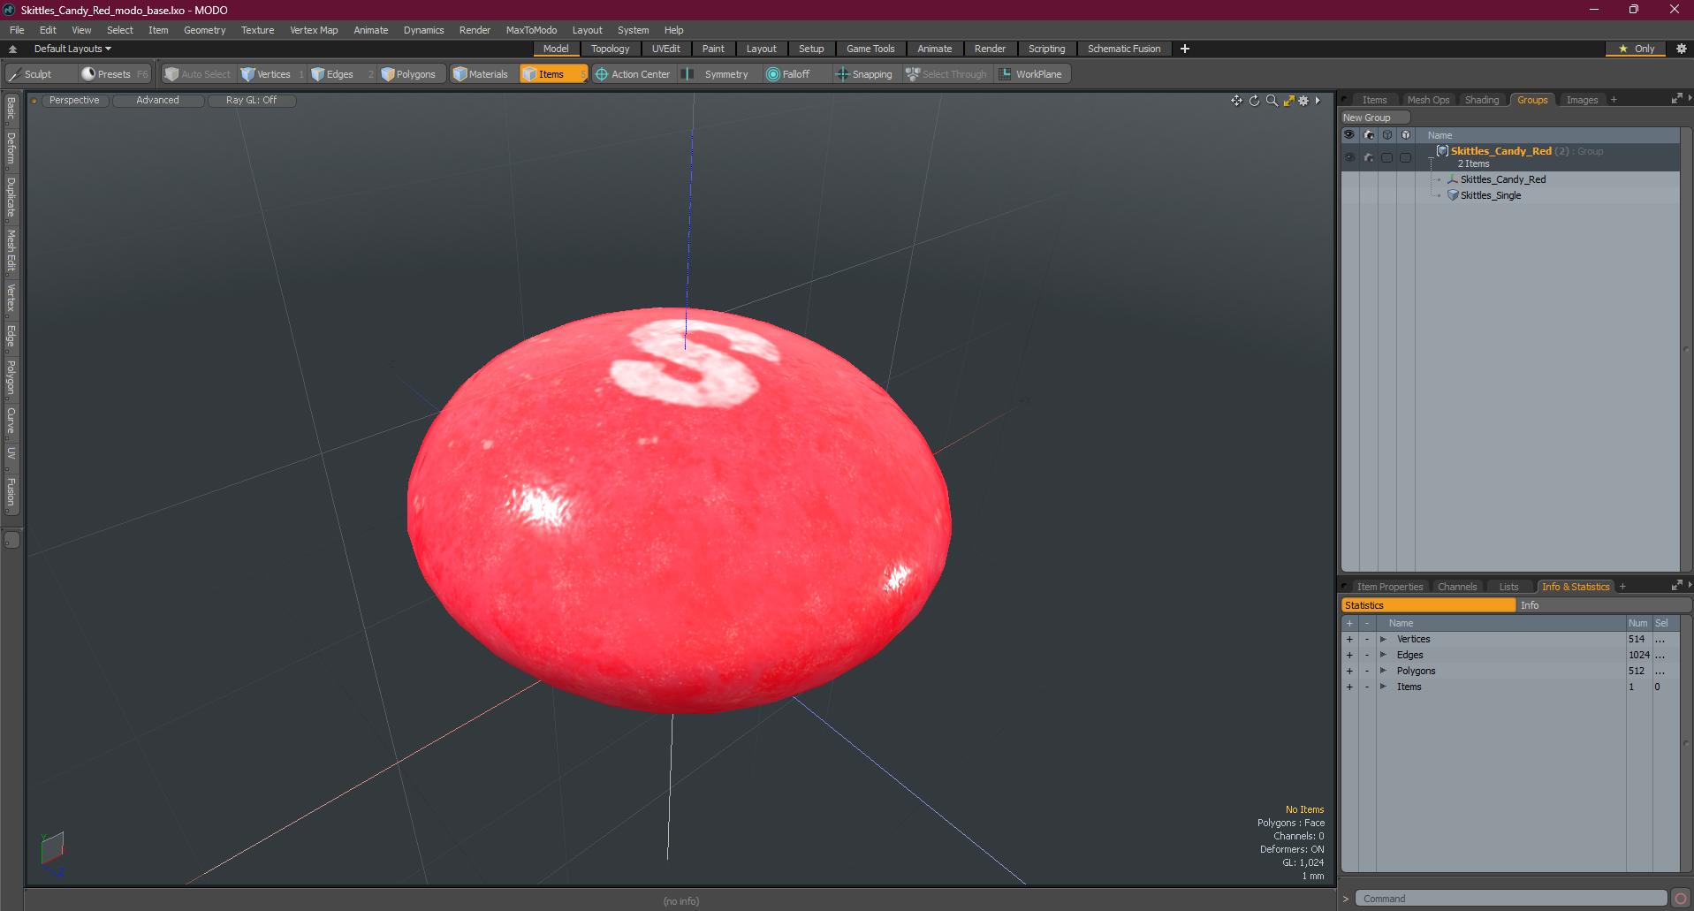Open the Vertex Map menu
1694x911 pixels.
(314, 30)
